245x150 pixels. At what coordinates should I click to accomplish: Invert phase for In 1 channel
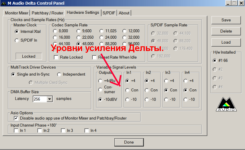16,131
